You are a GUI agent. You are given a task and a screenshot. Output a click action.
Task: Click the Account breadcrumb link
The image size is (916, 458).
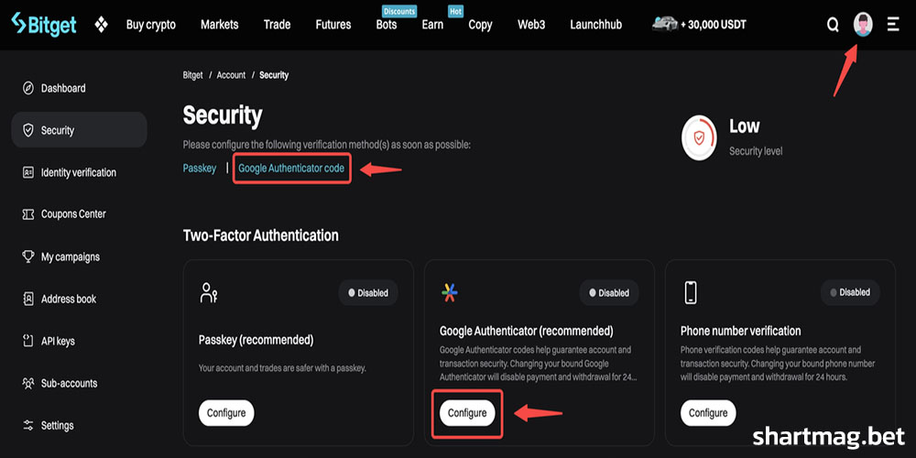coord(232,75)
